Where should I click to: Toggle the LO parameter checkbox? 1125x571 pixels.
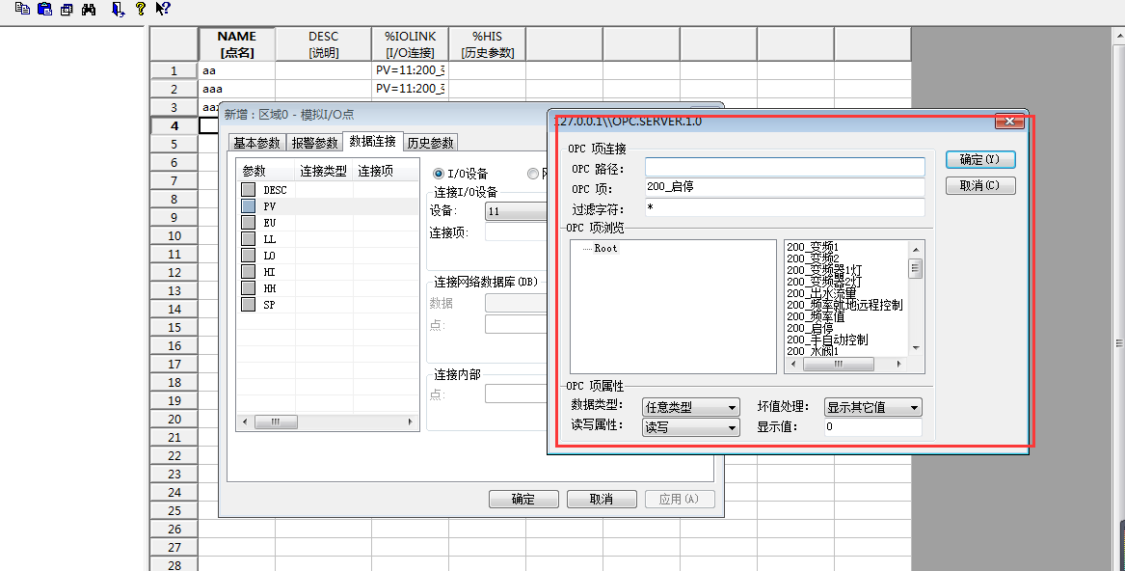(x=249, y=256)
